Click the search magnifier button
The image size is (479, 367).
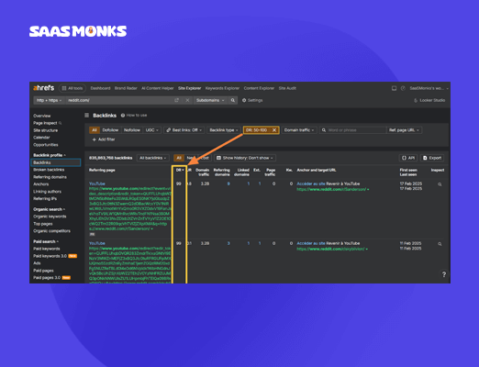click(233, 100)
